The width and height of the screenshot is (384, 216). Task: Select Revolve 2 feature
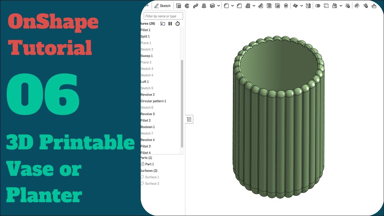148,94
